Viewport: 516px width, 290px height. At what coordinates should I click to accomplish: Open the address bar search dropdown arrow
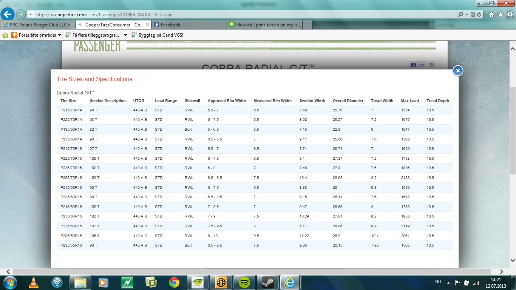click(467, 15)
